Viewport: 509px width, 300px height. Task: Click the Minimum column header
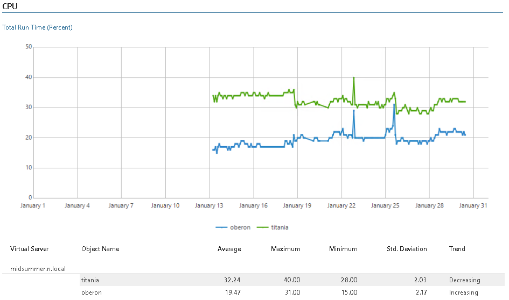(x=343, y=249)
